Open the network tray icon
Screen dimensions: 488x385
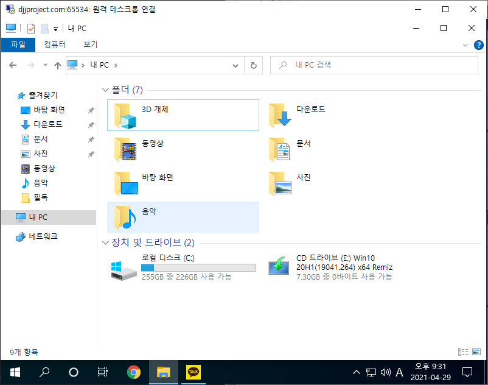[371, 372]
